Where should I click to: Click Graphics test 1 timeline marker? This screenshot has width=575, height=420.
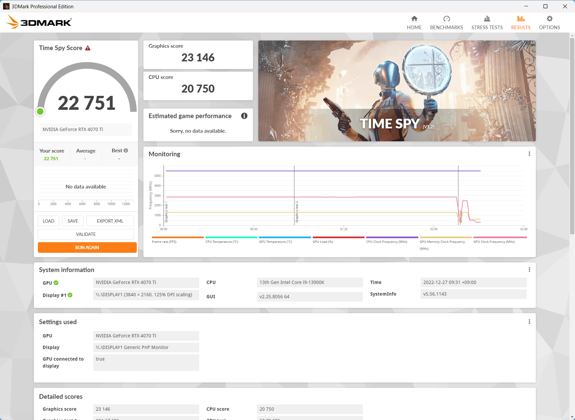[166, 212]
